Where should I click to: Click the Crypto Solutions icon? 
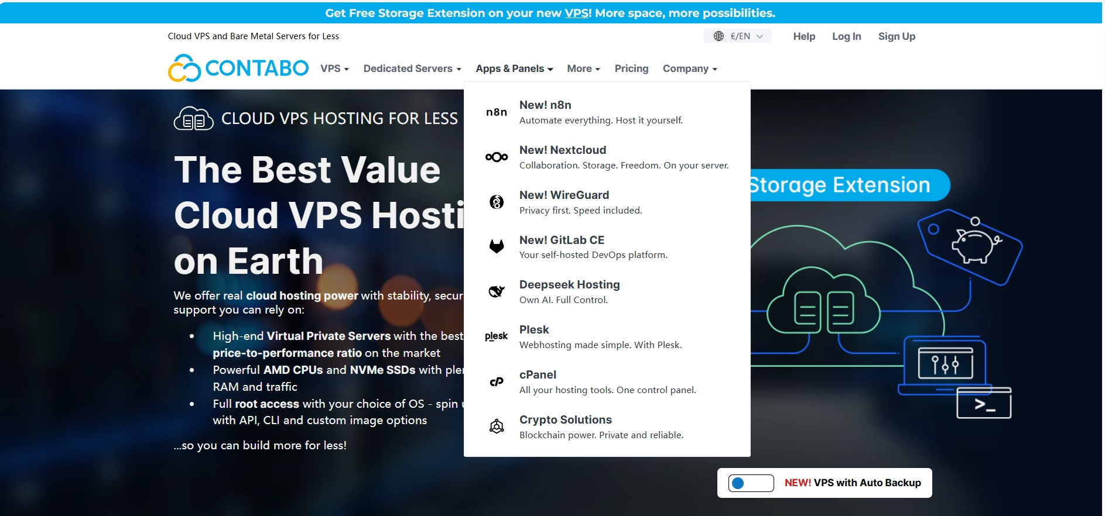[x=496, y=426]
